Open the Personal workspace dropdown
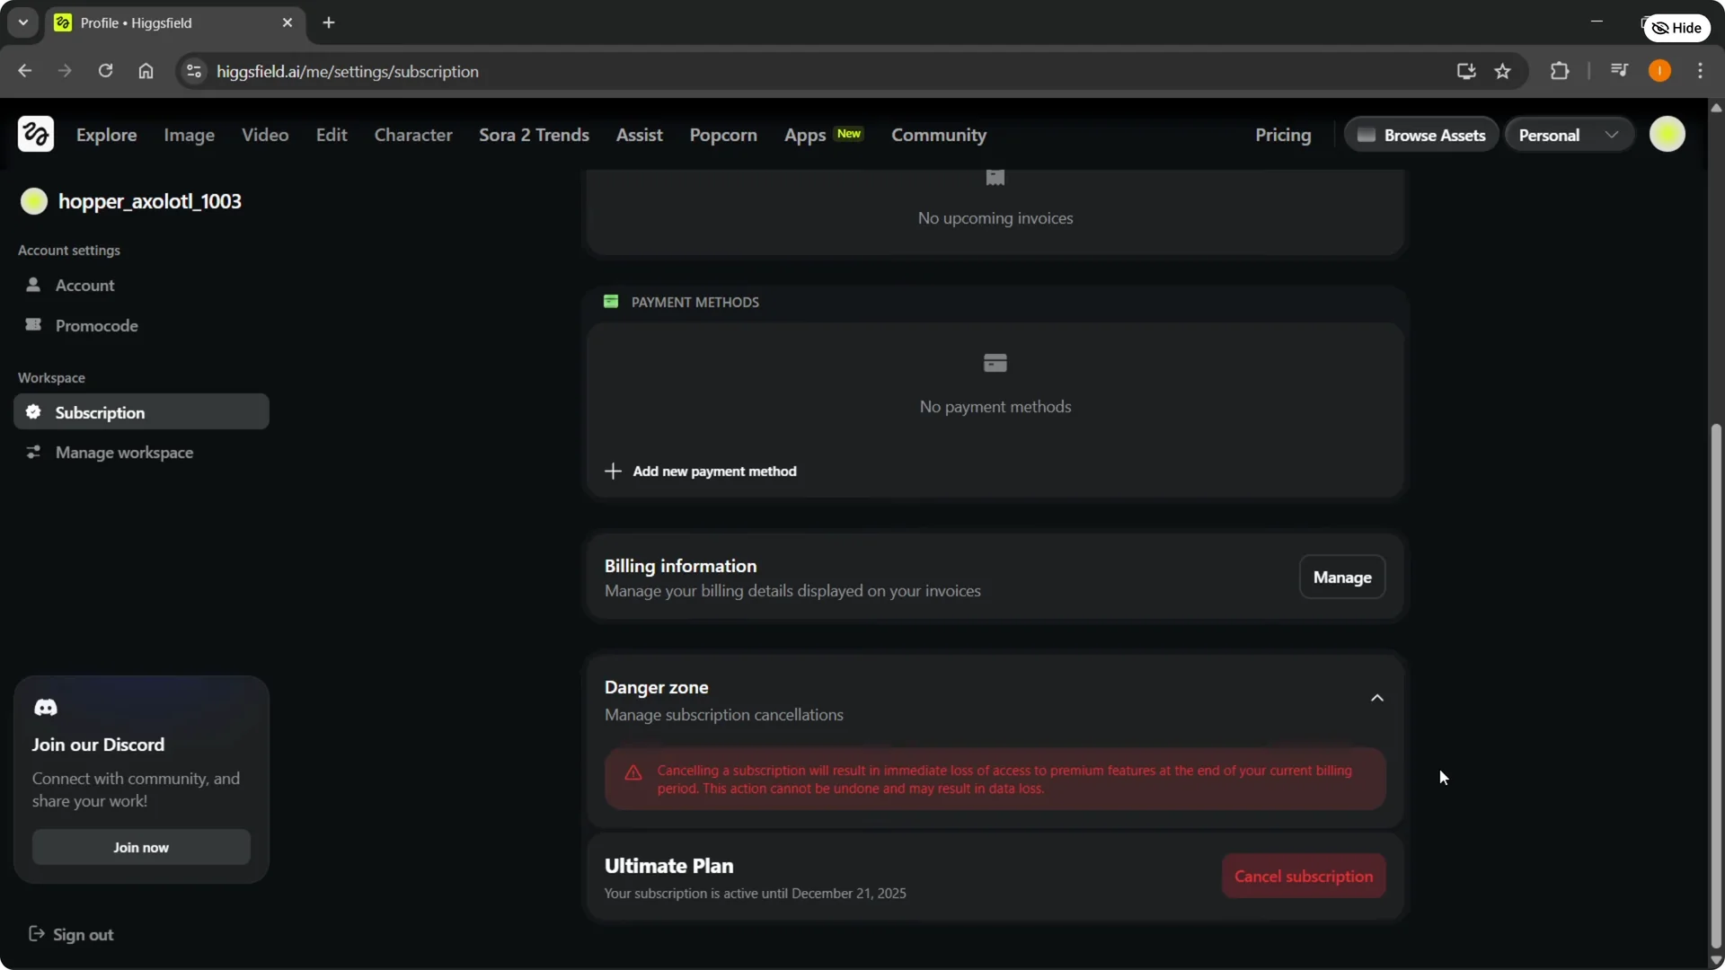This screenshot has height=970, width=1725. click(x=1569, y=134)
